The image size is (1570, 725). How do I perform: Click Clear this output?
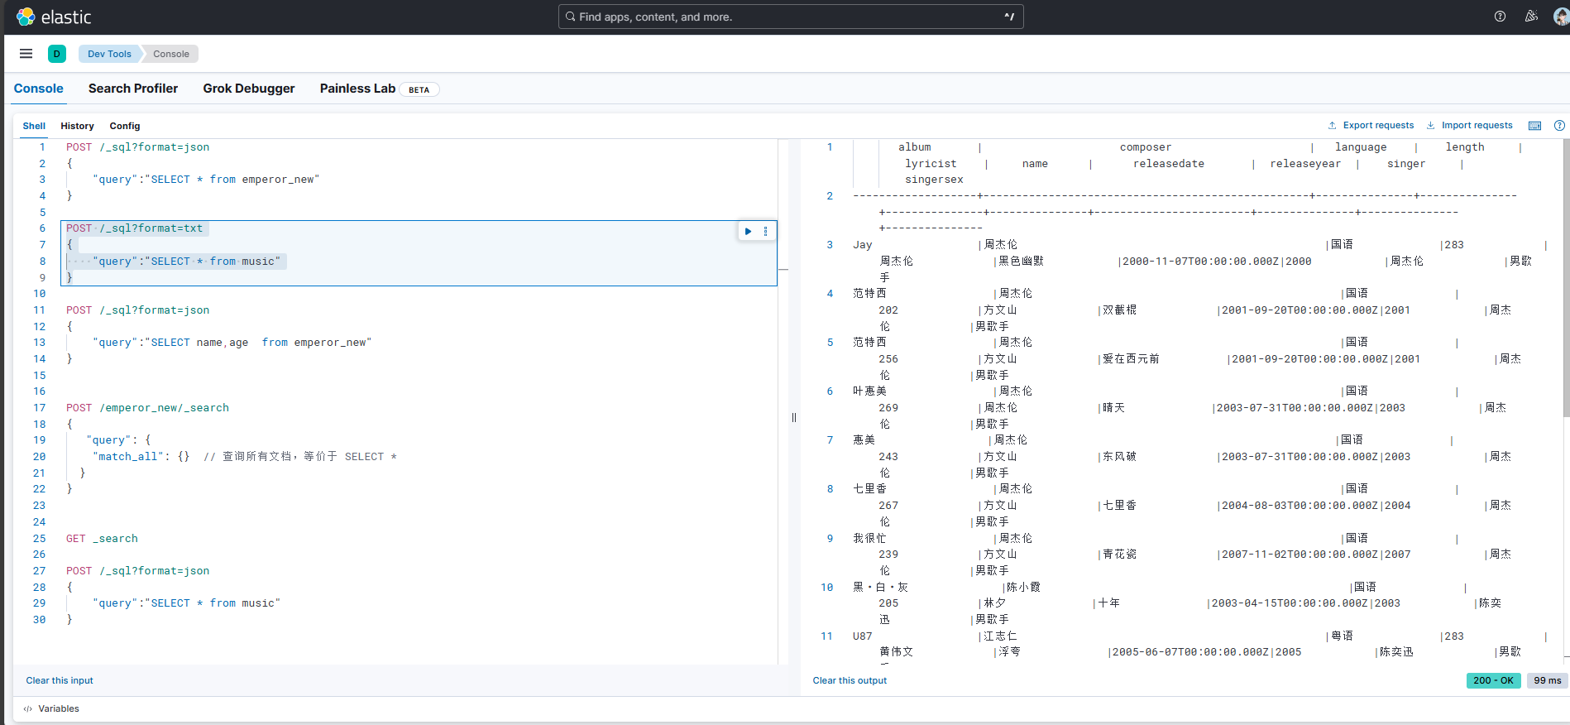click(850, 680)
